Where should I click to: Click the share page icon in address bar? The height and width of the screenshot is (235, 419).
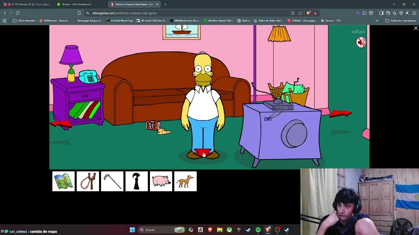(x=300, y=13)
